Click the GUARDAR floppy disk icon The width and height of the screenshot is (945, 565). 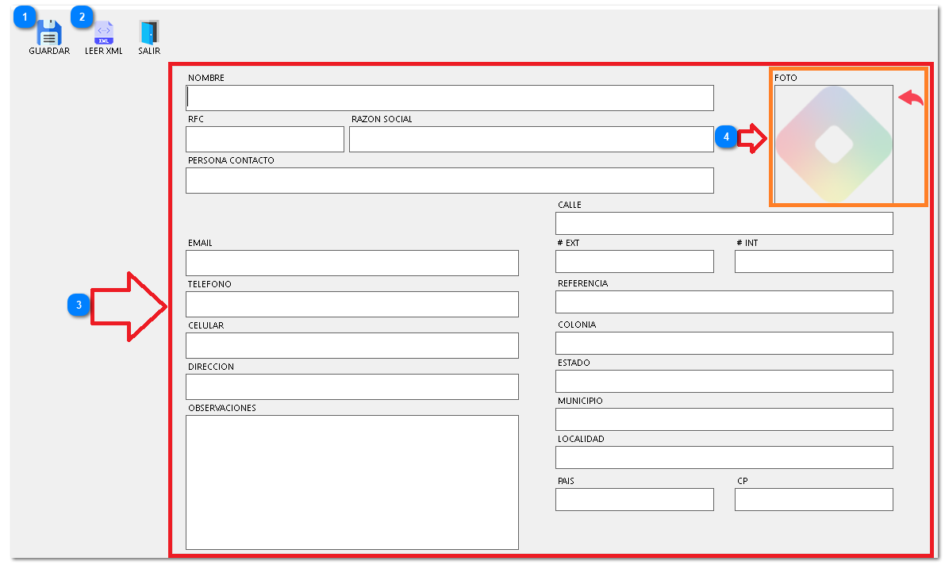[x=49, y=34]
